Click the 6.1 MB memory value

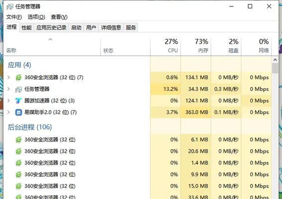click(x=199, y=140)
